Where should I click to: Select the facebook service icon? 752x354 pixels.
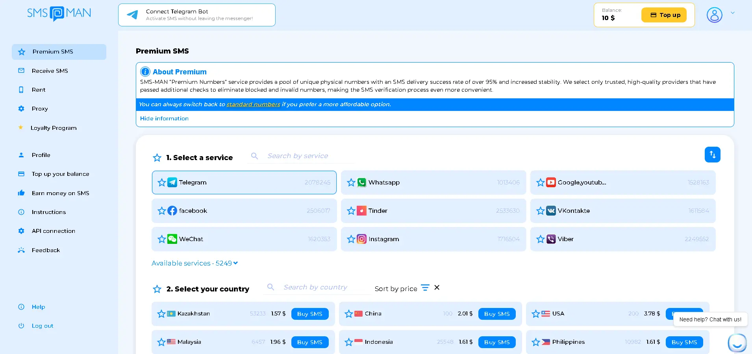(x=172, y=211)
